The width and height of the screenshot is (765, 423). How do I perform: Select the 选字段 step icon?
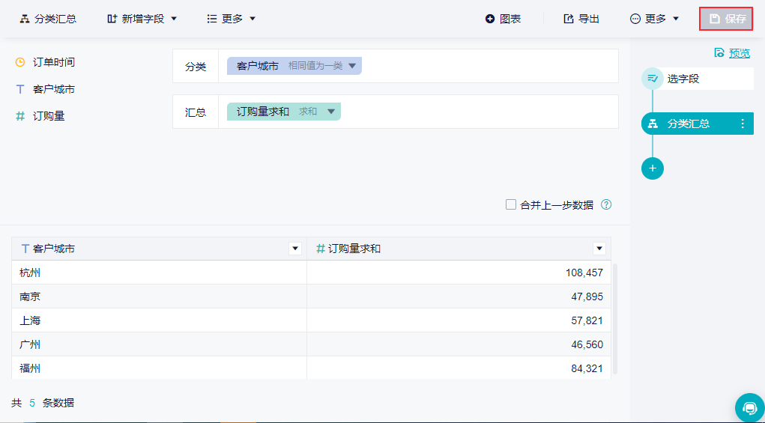tap(653, 79)
